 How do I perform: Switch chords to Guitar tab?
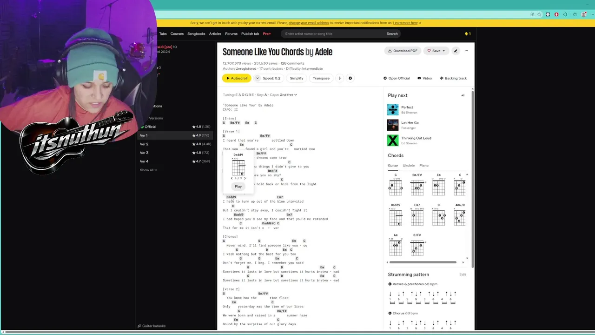393,166
